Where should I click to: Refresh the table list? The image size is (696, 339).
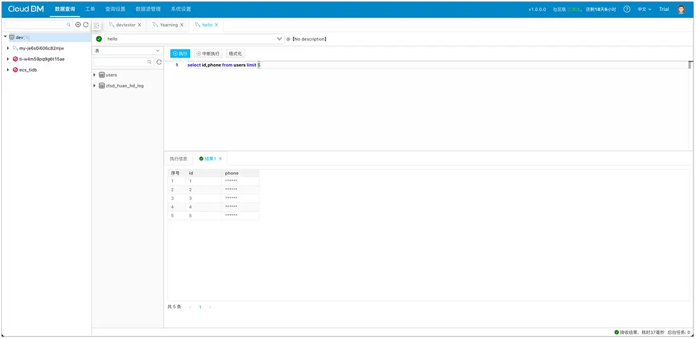pyautogui.click(x=159, y=62)
